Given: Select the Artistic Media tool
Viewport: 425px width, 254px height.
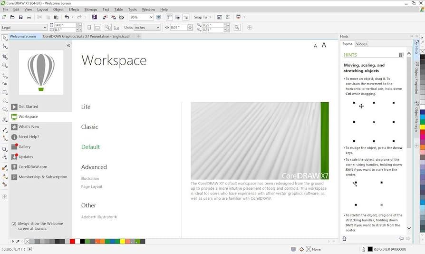Looking at the screenshot, I should tap(5, 84).
